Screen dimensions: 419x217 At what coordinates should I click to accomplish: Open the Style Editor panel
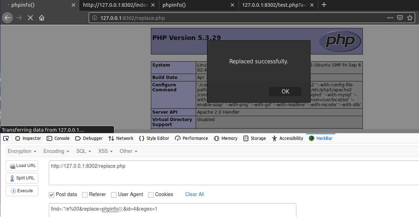[154, 138]
